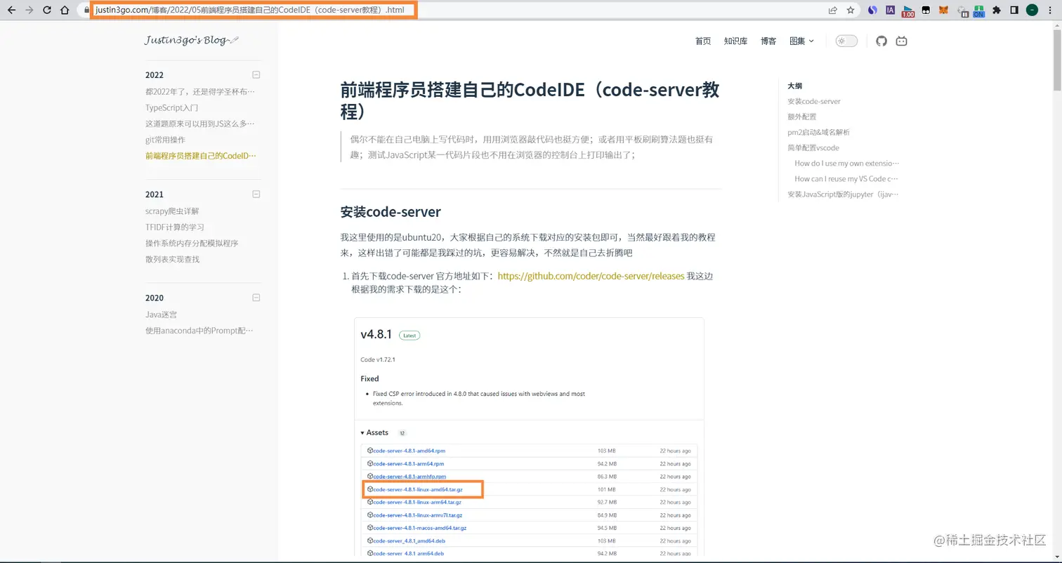The image size is (1062, 563).
Task: Collapse the 2022 post group
Action: tap(256, 74)
